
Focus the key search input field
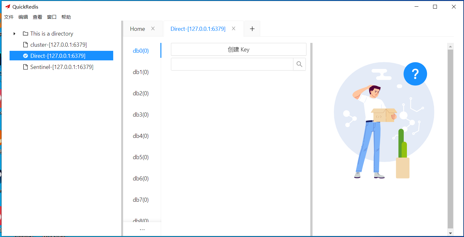(232, 64)
